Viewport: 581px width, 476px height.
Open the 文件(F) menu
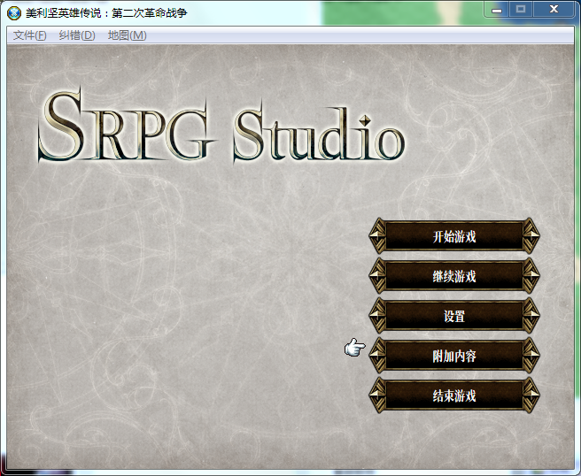pyautogui.click(x=29, y=35)
